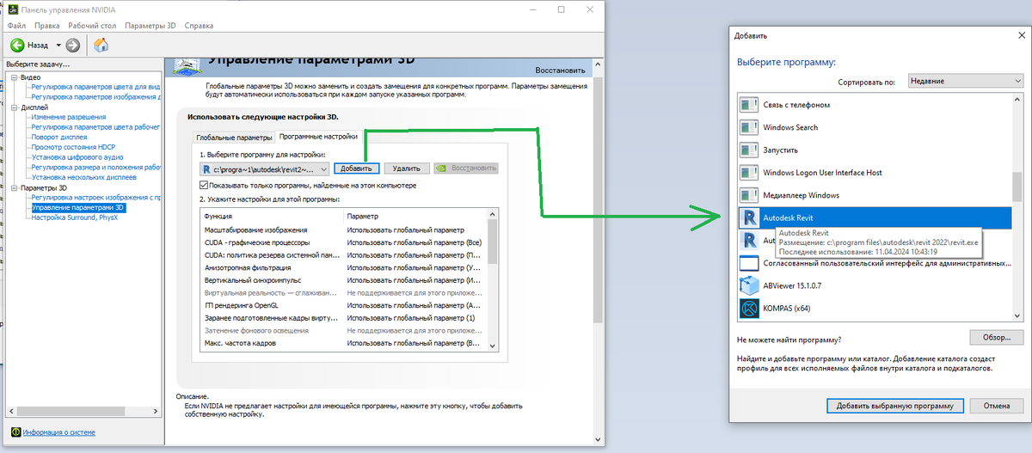
Task: Click the Отмена button
Action: tap(996, 405)
